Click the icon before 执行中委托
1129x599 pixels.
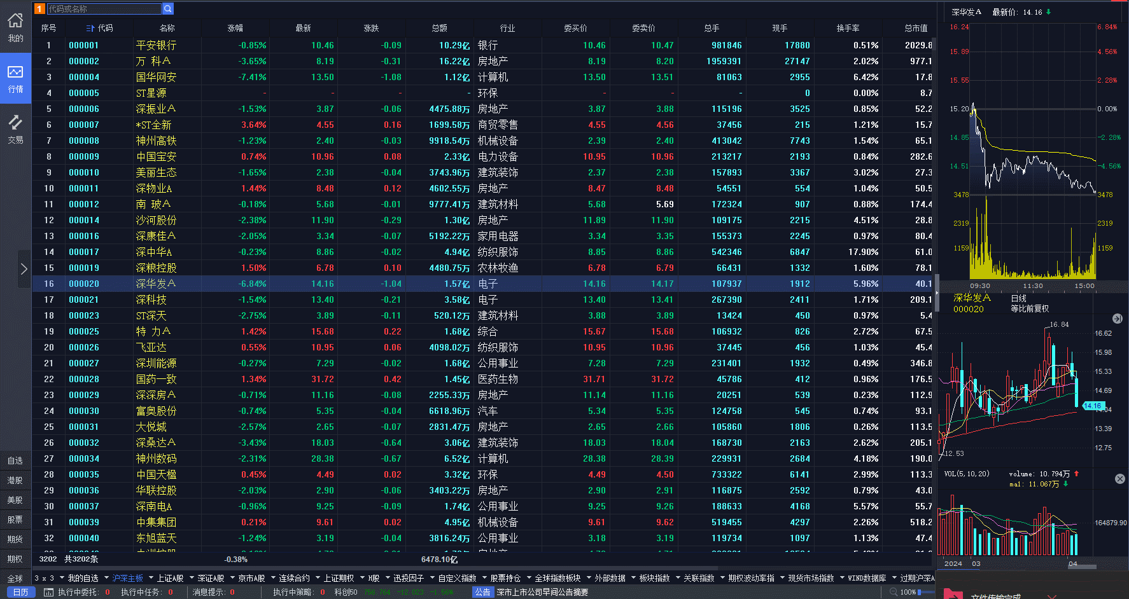[x=48, y=592]
